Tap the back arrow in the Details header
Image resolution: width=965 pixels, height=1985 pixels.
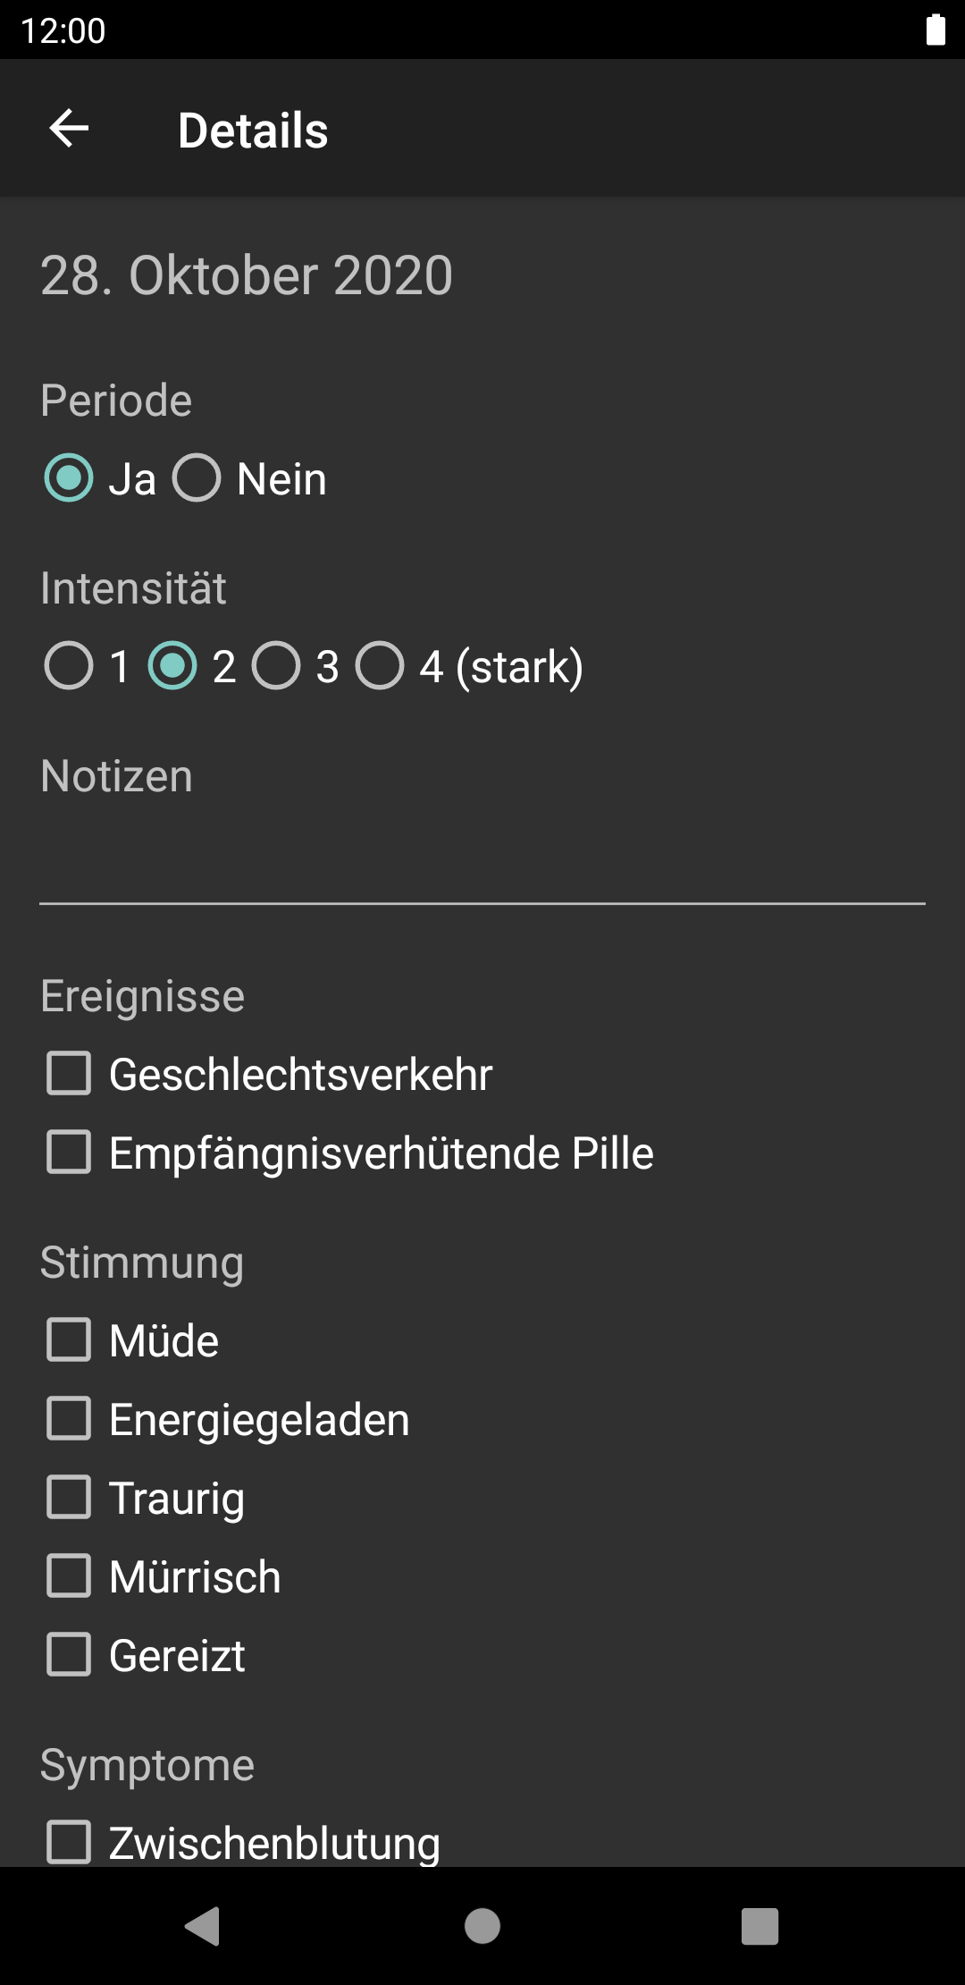click(69, 129)
